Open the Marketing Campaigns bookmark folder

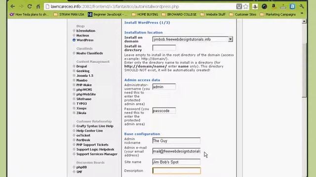(x=278, y=14)
